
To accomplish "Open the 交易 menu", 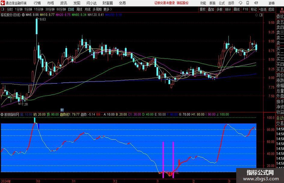I will coord(122,3).
